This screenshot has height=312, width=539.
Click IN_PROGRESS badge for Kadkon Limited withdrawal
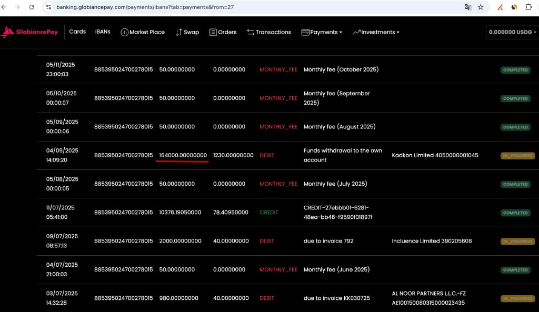[x=517, y=156]
